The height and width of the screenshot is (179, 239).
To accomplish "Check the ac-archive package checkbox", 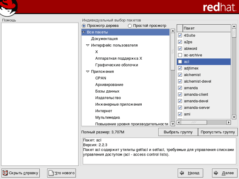I will pos(180,55).
